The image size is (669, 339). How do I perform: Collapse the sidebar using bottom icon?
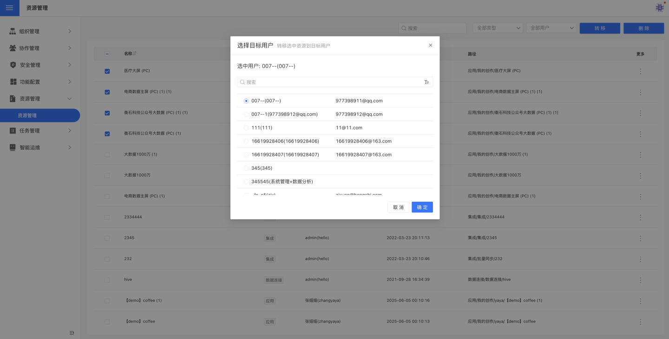[x=72, y=333]
